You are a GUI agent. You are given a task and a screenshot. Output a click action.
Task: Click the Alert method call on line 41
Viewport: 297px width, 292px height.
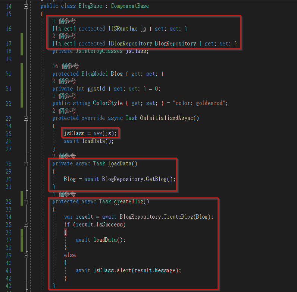point(124,270)
